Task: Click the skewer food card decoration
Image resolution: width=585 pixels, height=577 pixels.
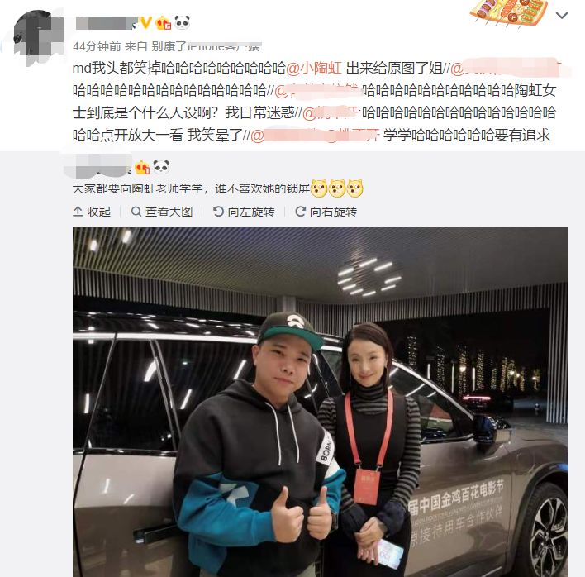Action: tap(509, 12)
